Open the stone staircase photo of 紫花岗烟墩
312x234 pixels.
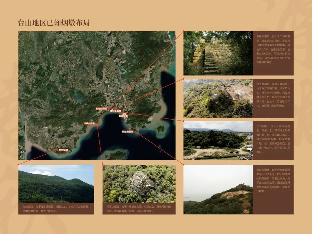click(x=218, y=53)
